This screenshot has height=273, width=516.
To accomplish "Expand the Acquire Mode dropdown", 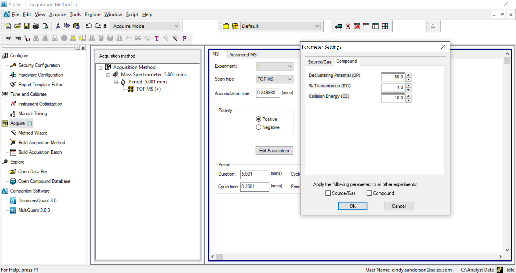I will click(x=176, y=26).
